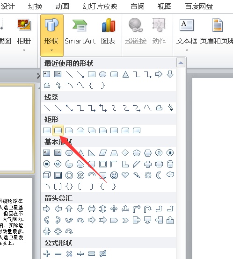This screenshot has height=259, width=233.
Task: Select the pentagon arrow in 箭头总汇
Action: pos(114,220)
